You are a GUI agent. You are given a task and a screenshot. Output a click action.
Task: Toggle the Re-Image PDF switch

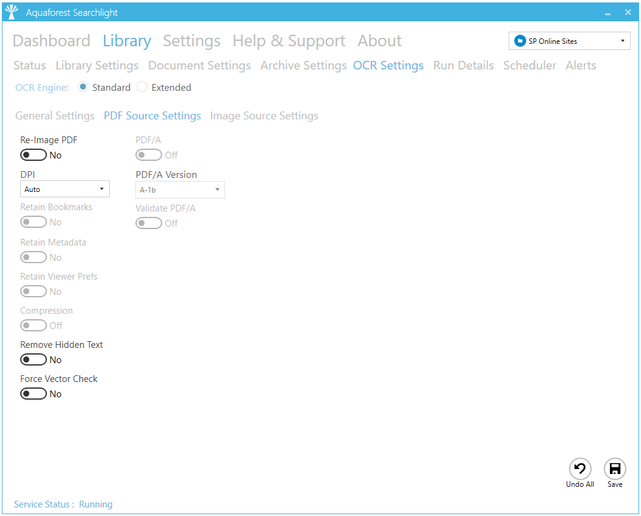[34, 155]
